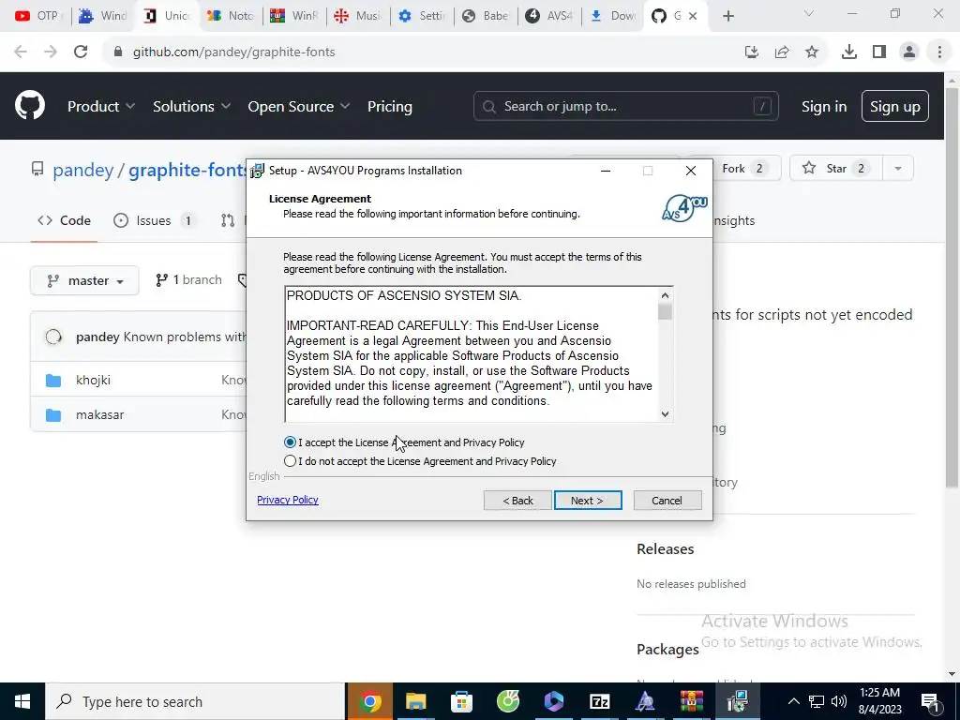This screenshot has height=720, width=960.
Task: Open File Explorer from the taskbar
Action: tap(415, 701)
